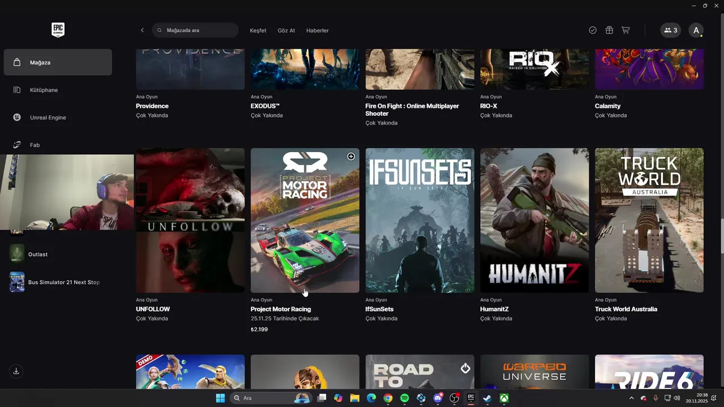Click the store search field
724x407 pixels.
click(196, 31)
